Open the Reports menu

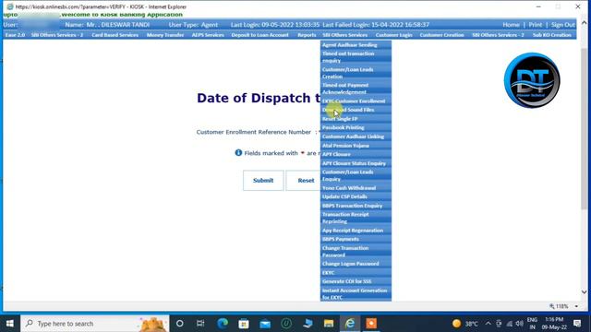[x=307, y=35]
